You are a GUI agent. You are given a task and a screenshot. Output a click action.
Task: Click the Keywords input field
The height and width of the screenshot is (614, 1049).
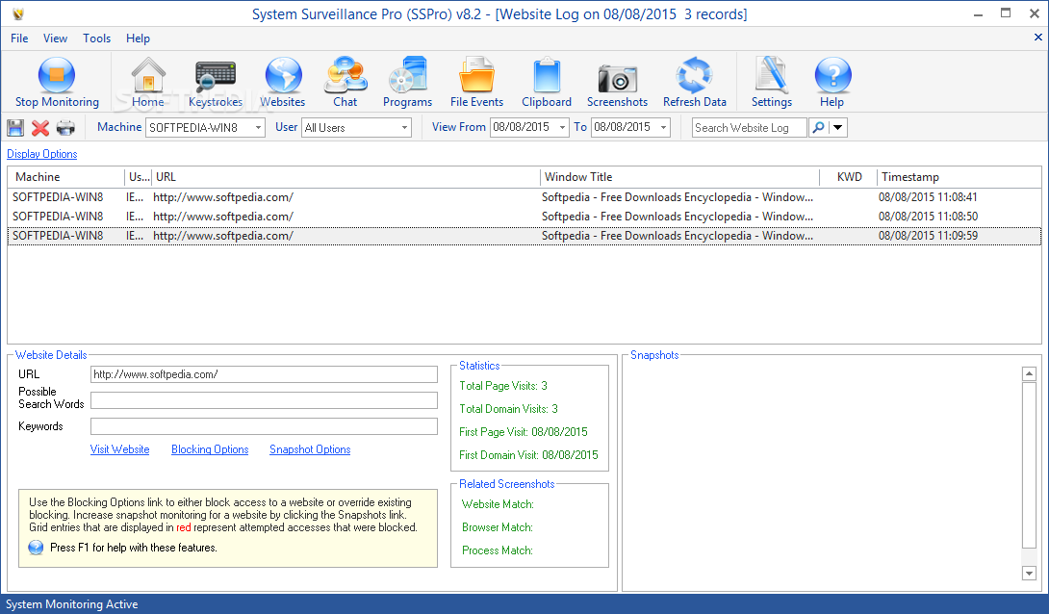[264, 426]
